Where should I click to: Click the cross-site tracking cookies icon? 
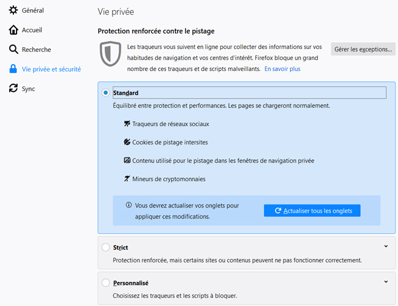coord(127,142)
